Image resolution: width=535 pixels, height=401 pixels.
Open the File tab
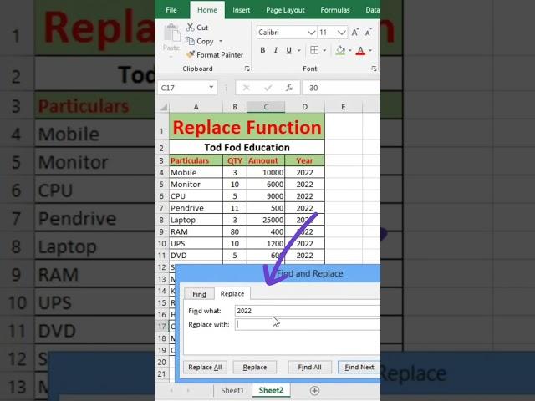tap(171, 10)
